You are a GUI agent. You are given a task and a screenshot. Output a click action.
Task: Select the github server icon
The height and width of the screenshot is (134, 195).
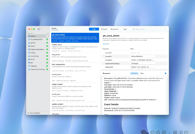click(x=29, y=43)
